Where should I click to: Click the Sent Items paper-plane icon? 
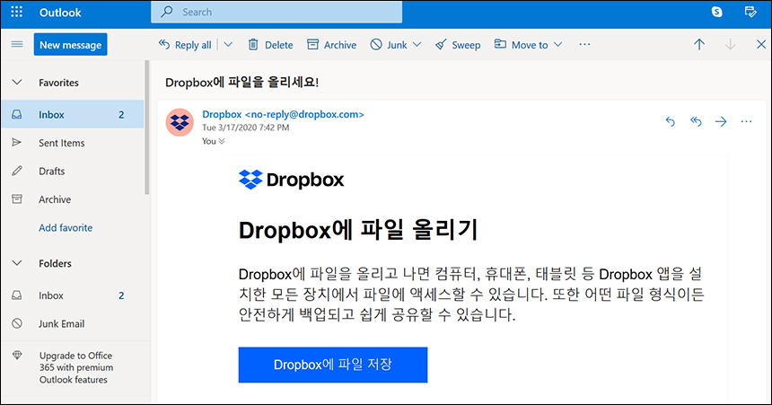tap(17, 143)
